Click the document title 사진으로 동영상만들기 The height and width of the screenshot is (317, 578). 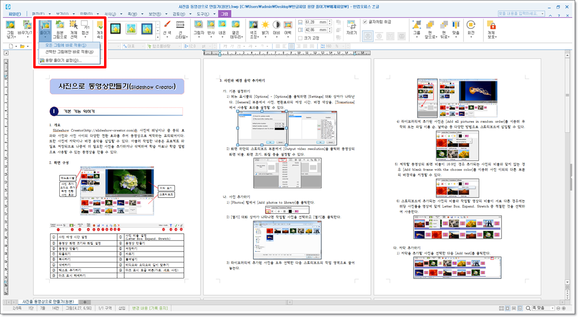coord(118,87)
